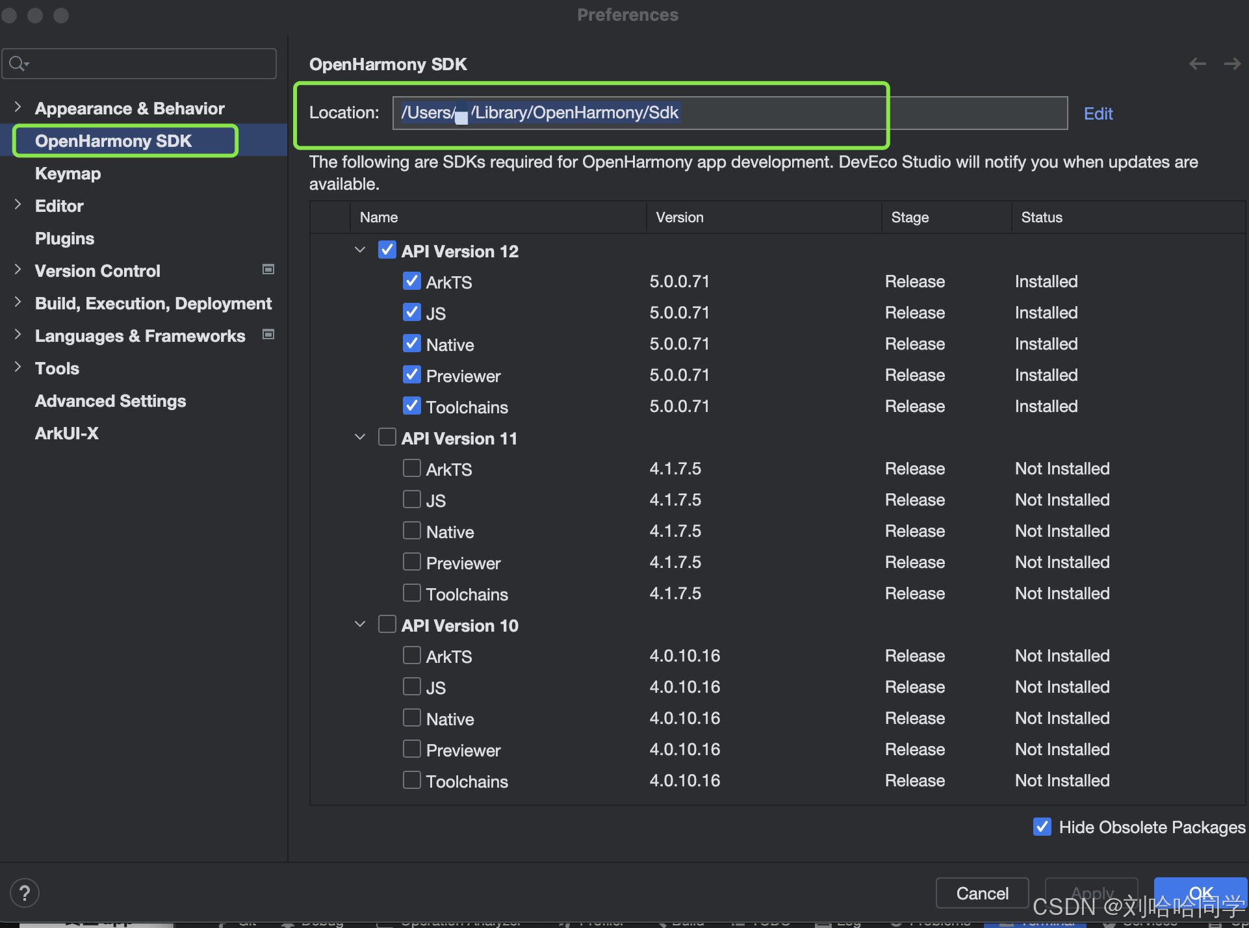Expand the Tools settings section
This screenshot has width=1249, height=928.
click(x=18, y=367)
